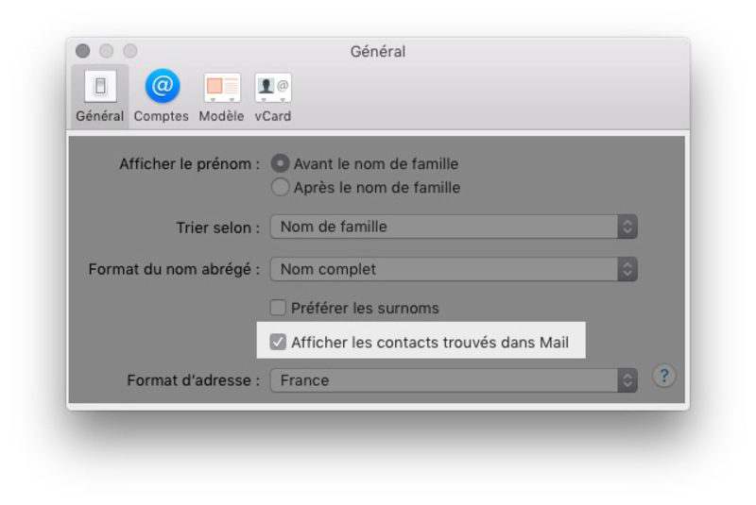
Task: Click the 'Format d'adresse :' label
Action: point(194,380)
